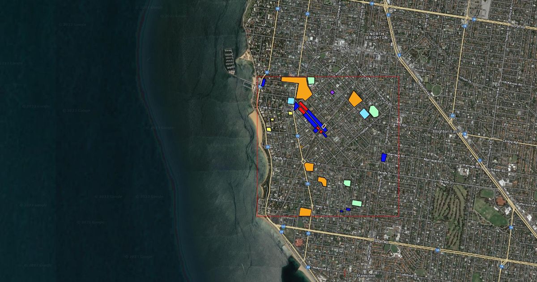Select the orange polygon at Dendy St roundabout
Viewport: 537px width, 282px height.
[309, 167]
